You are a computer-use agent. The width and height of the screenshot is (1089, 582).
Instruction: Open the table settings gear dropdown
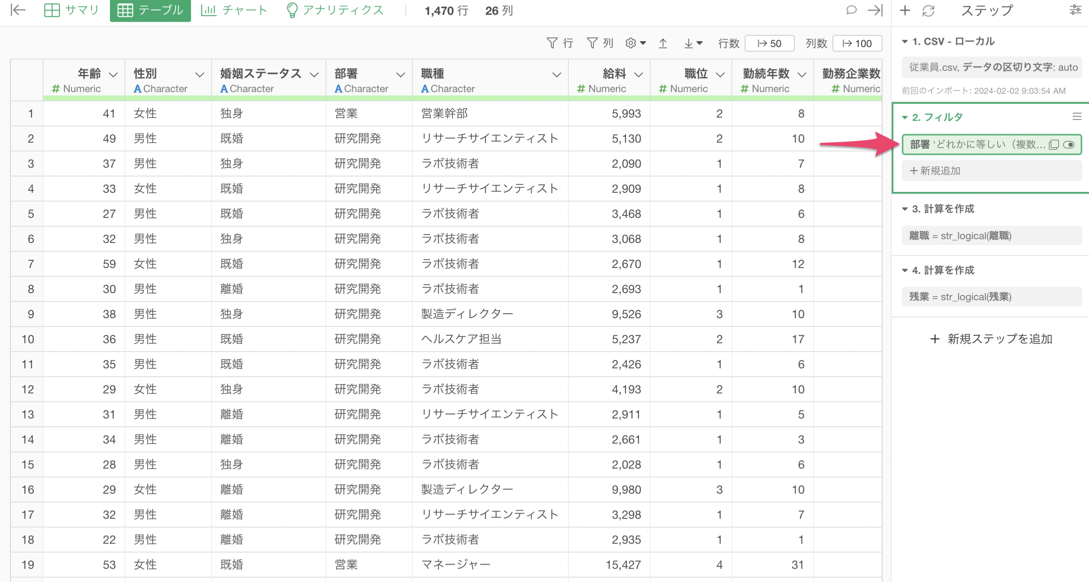(x=635, y=43)
